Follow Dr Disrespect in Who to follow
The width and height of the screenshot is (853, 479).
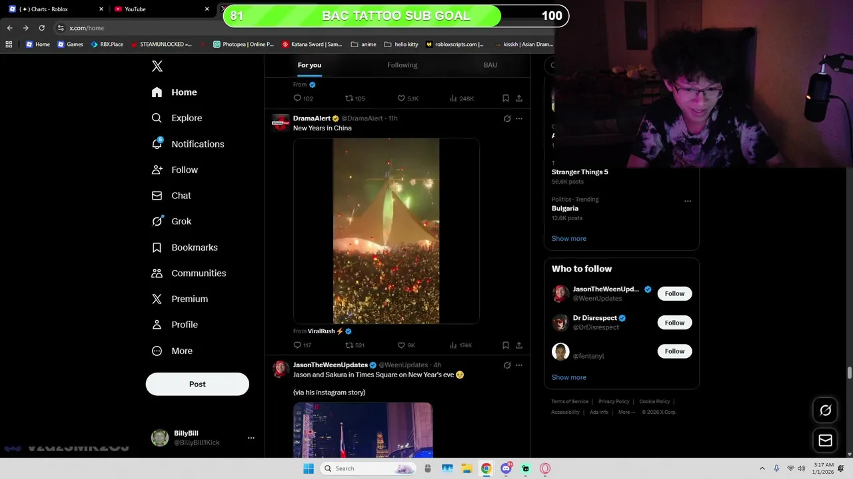tap(674, 323)
